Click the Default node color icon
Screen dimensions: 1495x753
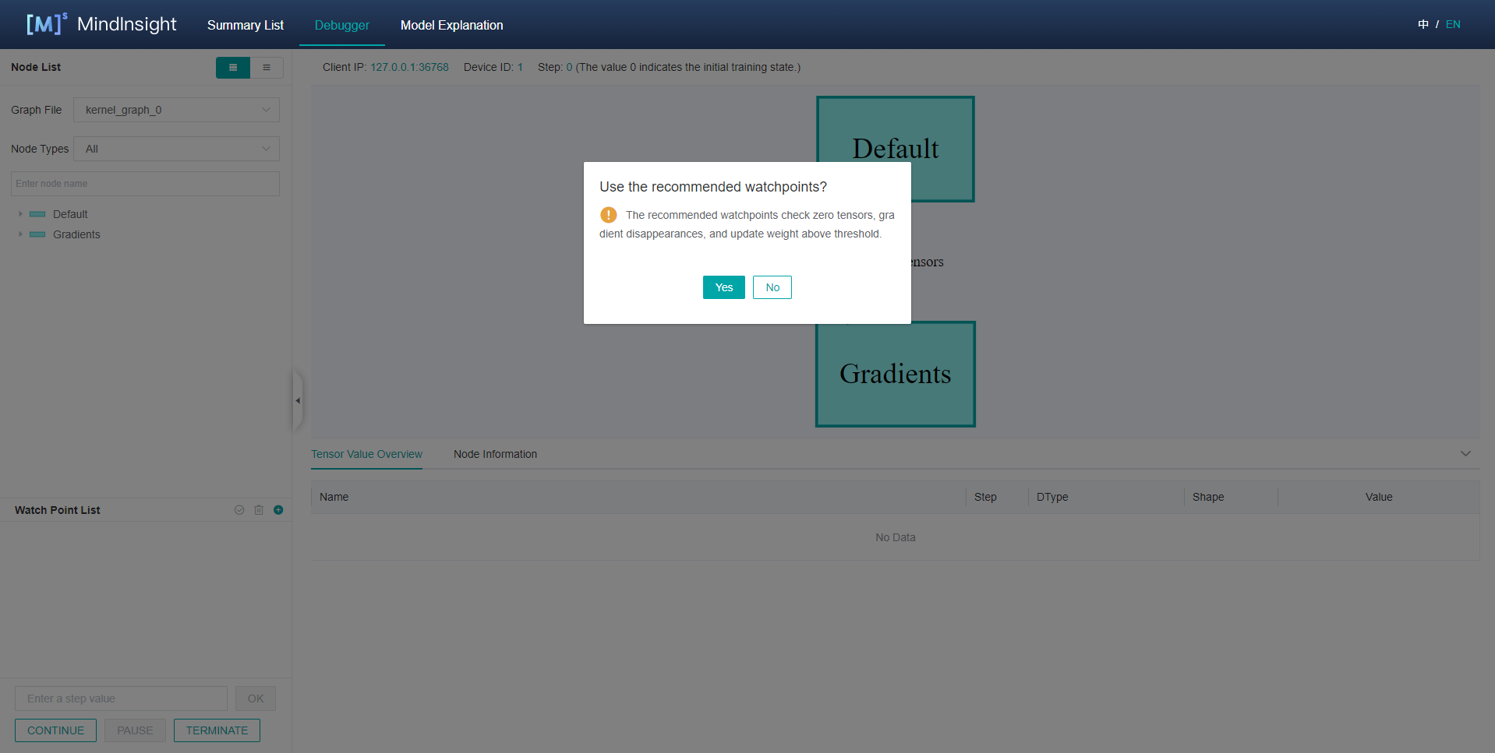(37, 214)
